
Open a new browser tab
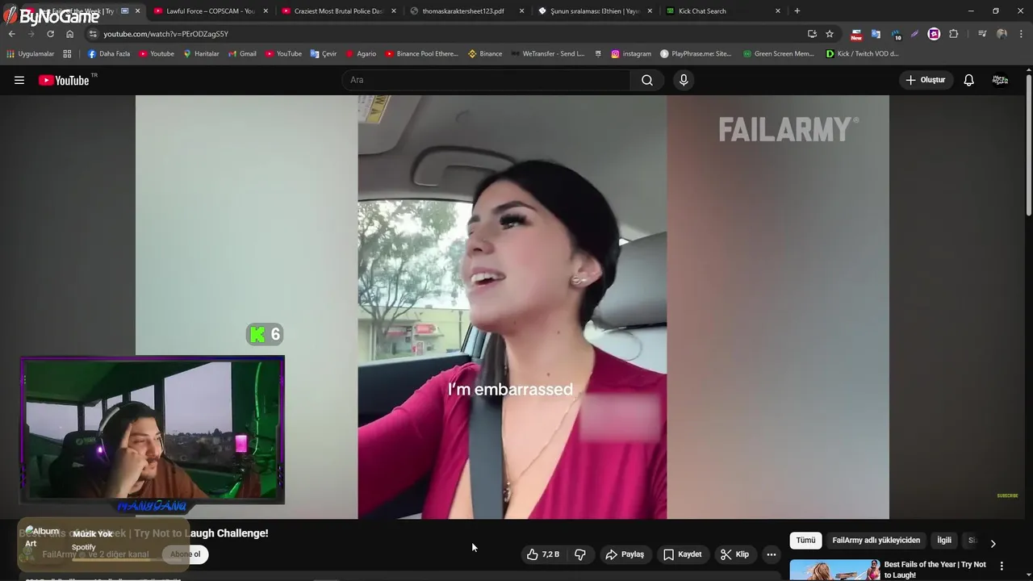pos(797,11)
